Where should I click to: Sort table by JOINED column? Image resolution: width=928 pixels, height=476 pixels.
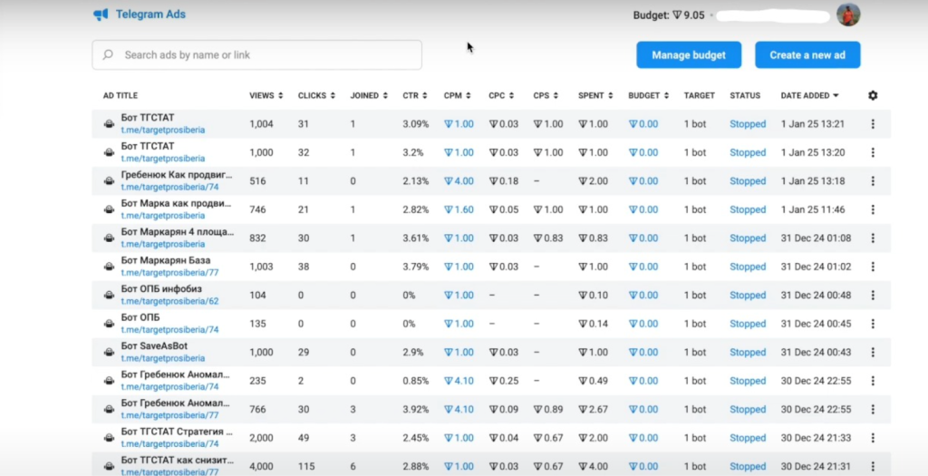(x=369, y=95)
